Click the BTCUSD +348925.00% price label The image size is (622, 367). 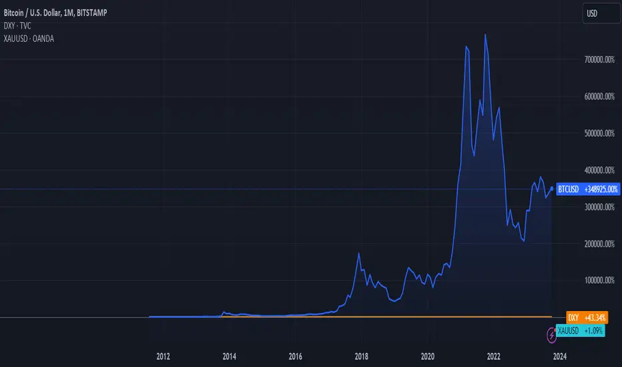pos(587,190)
